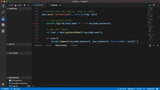Image resolution: width=160 pixels, height=90 pixels.
Task: Open more editor actions ellipsis
Action: [158, 5]
